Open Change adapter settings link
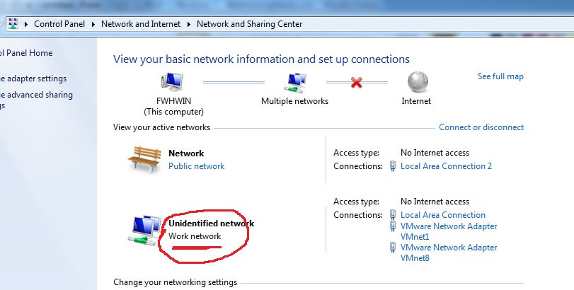This screenshot has width=574, height=290. point(33,79)
